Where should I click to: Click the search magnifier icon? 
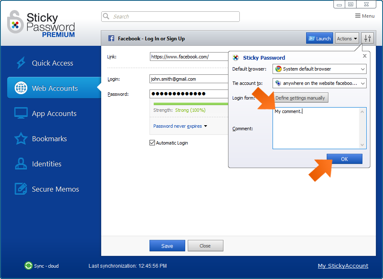pos(106,16)
